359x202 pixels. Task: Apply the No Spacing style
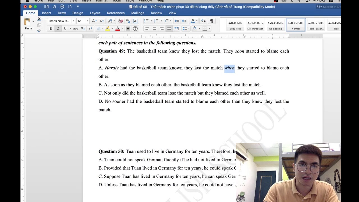click(275, 25)
